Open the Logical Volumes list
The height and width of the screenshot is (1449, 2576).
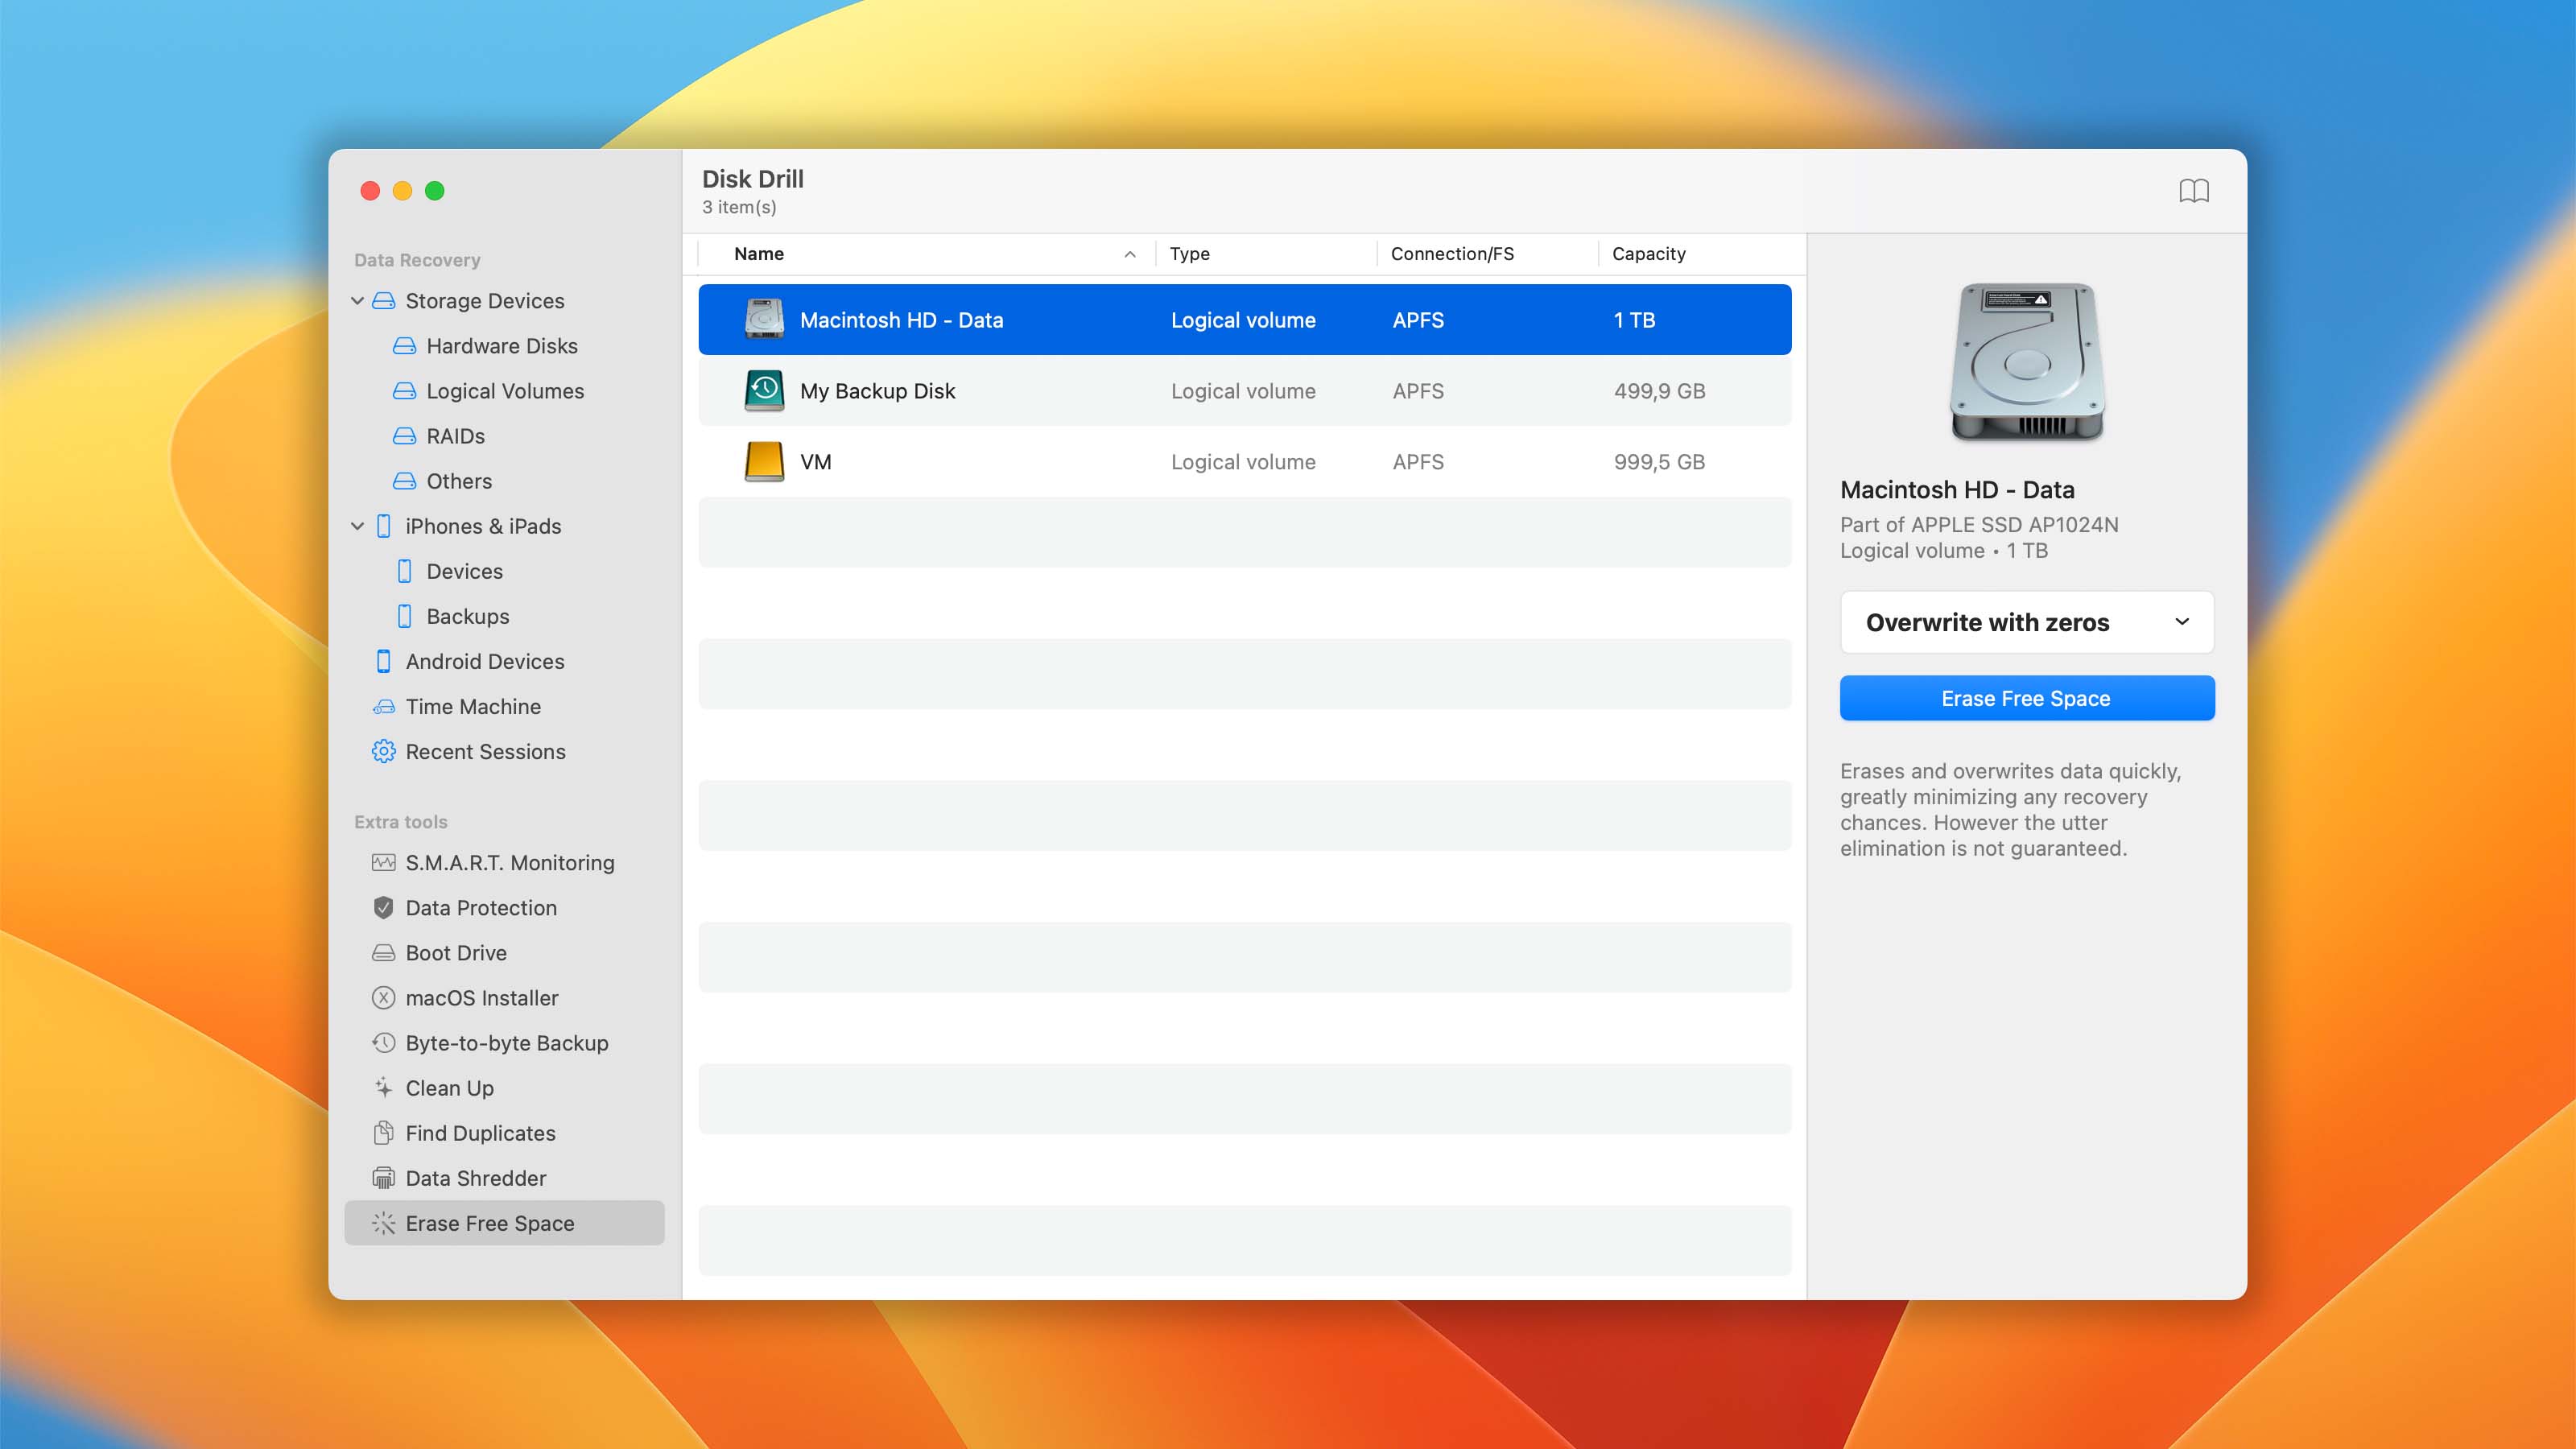click(505, 391)
